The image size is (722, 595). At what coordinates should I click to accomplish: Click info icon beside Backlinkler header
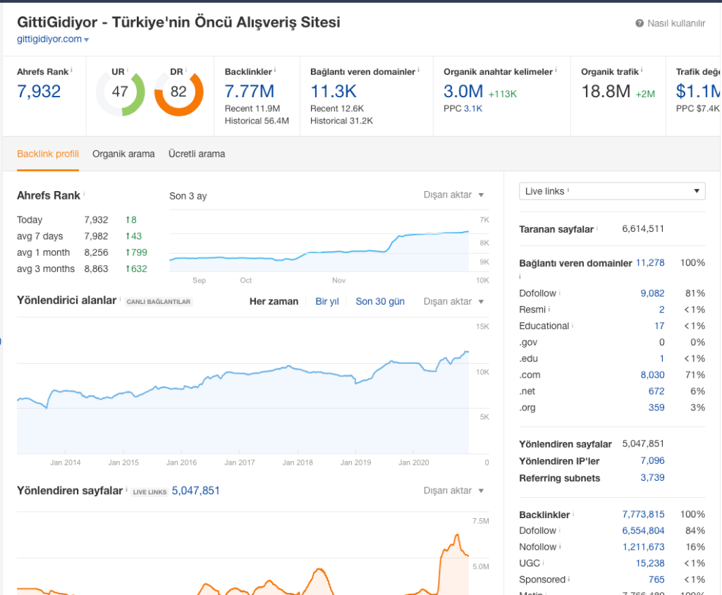coord(275,70)
